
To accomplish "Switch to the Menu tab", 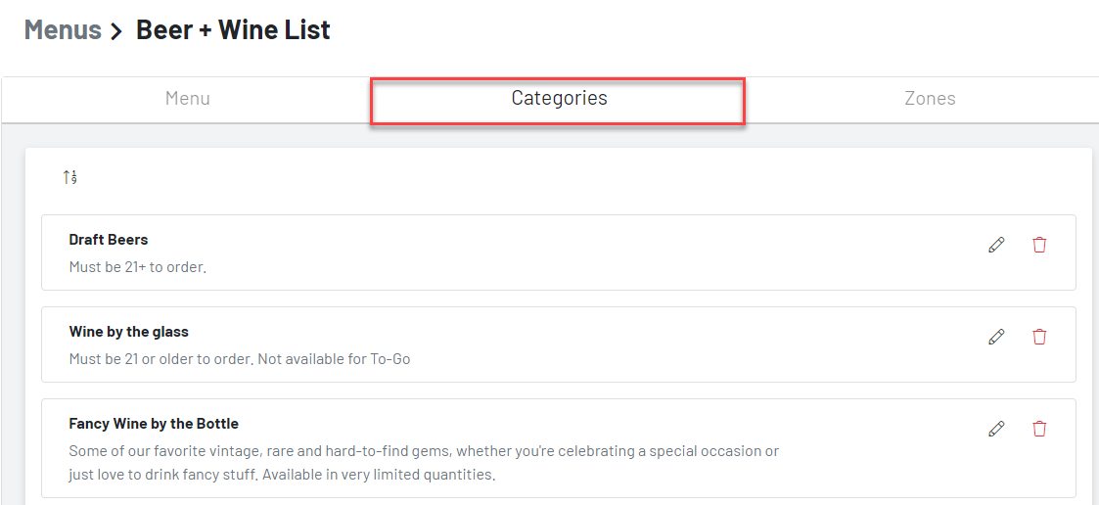I will pyautogui.click(x=187, y=98).
